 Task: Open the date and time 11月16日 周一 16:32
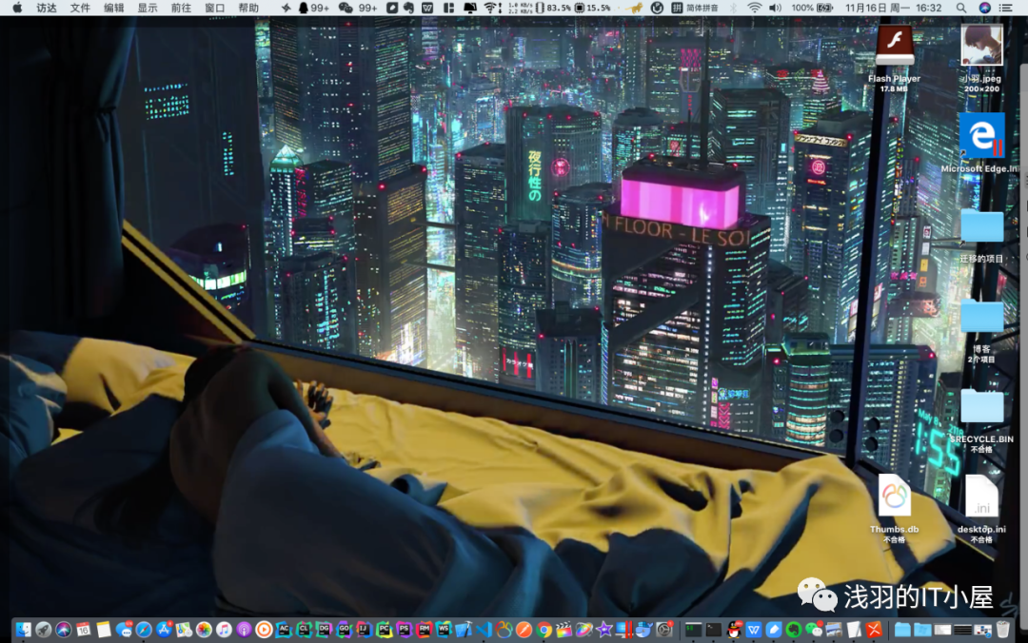click(x=894, y=8)
